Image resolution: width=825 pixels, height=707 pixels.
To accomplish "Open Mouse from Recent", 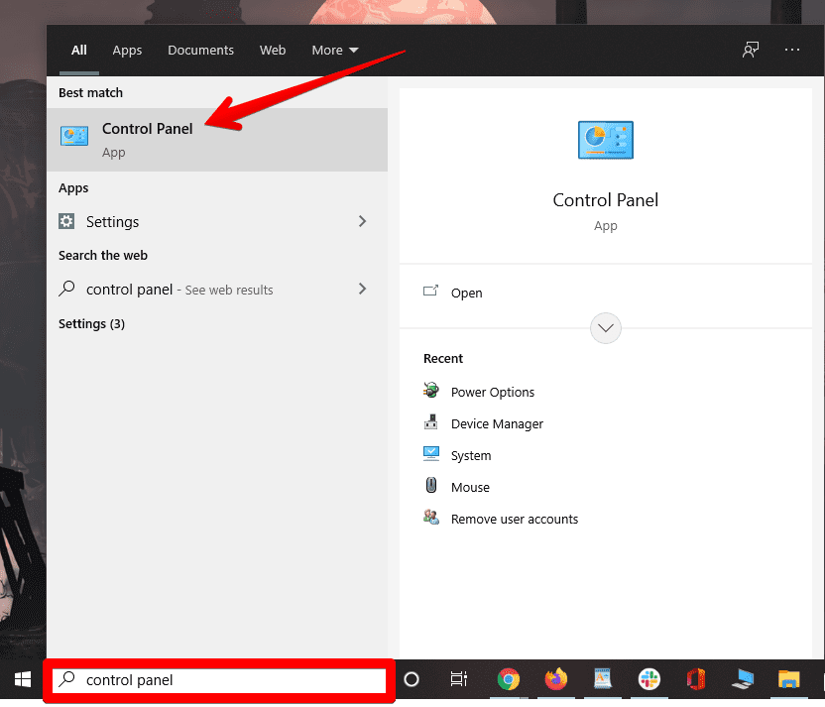I will coord(470,488).
